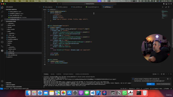Screen dimensions: 173x97
Task: Click Espacios: 4 indentation status item
Action: (x=132, y=89)
